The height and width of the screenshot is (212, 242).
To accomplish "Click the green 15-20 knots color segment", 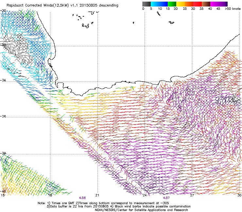I will coord(172,4).
